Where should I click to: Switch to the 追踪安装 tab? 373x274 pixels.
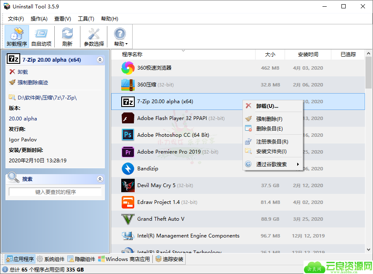point(169,259)
